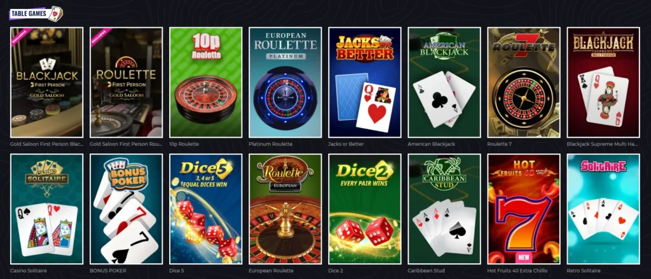The height and width of the screenshot is (279, 651).
Task: Choose the American Blackjack game thumbnail
Action: 444,82
